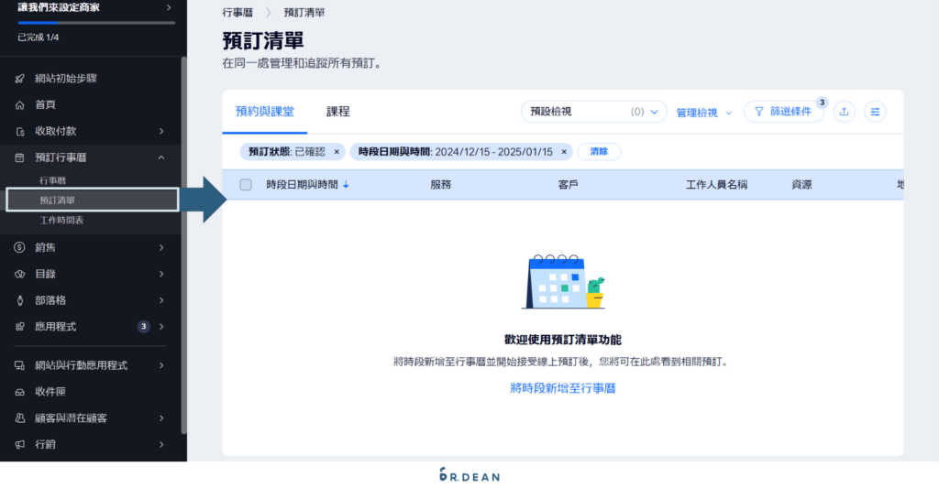Expand the 部落格 submenu chevron
The height and width of the screenshot is (488, 939).
pos(161,300)
